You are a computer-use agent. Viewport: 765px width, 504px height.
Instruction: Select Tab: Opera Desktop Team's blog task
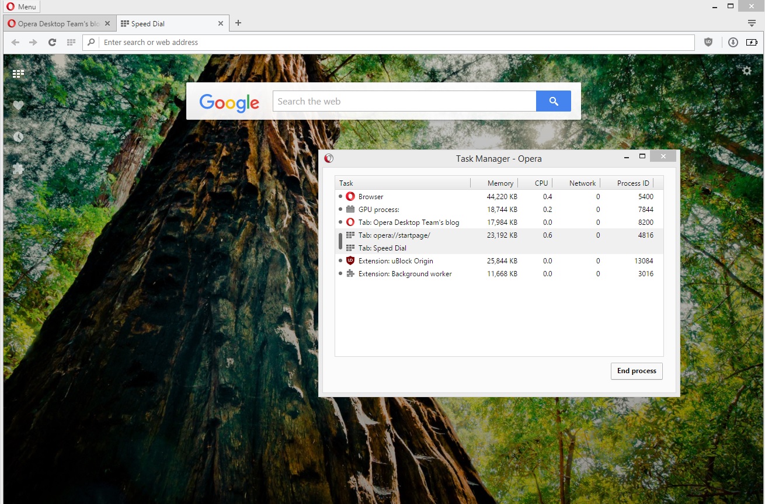click(499, 223)
